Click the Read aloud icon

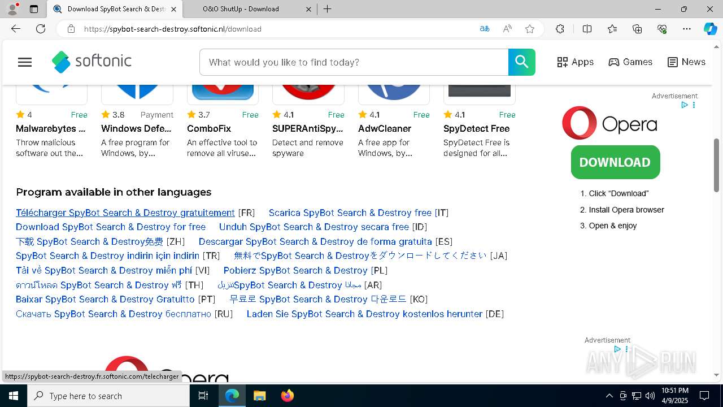pos(507,29)
